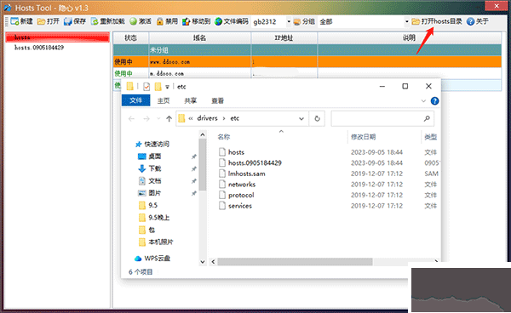The image size is (511, 313).
Task: Click the IP地址 column header
Action: pyautogui.click(x=284, y=38)
